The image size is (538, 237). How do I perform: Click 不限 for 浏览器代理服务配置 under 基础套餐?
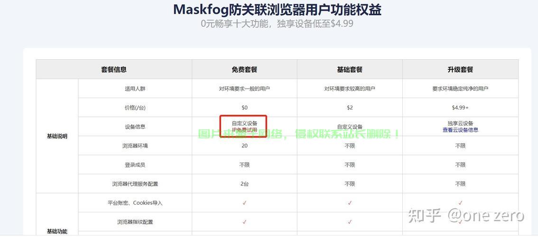pyautogui.click(x=350, y=184)
